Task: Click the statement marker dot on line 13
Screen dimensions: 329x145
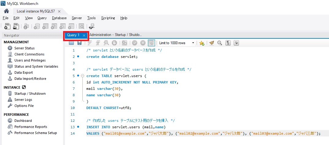Action: 78,127
